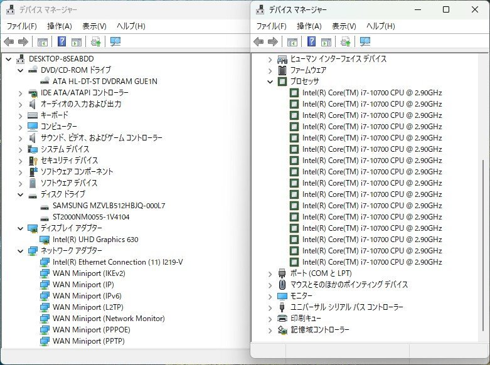Collapse the DVD/CD-ROM ドライブ node
The width and height of the screenshot is (490, 365).
coord(21,70)
